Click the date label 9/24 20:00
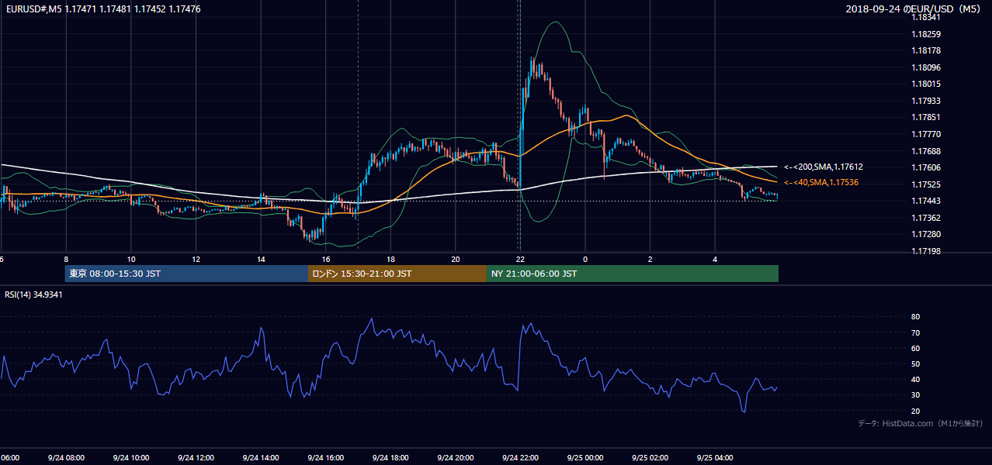Screen dimensions: 992x465 point(456,458)
